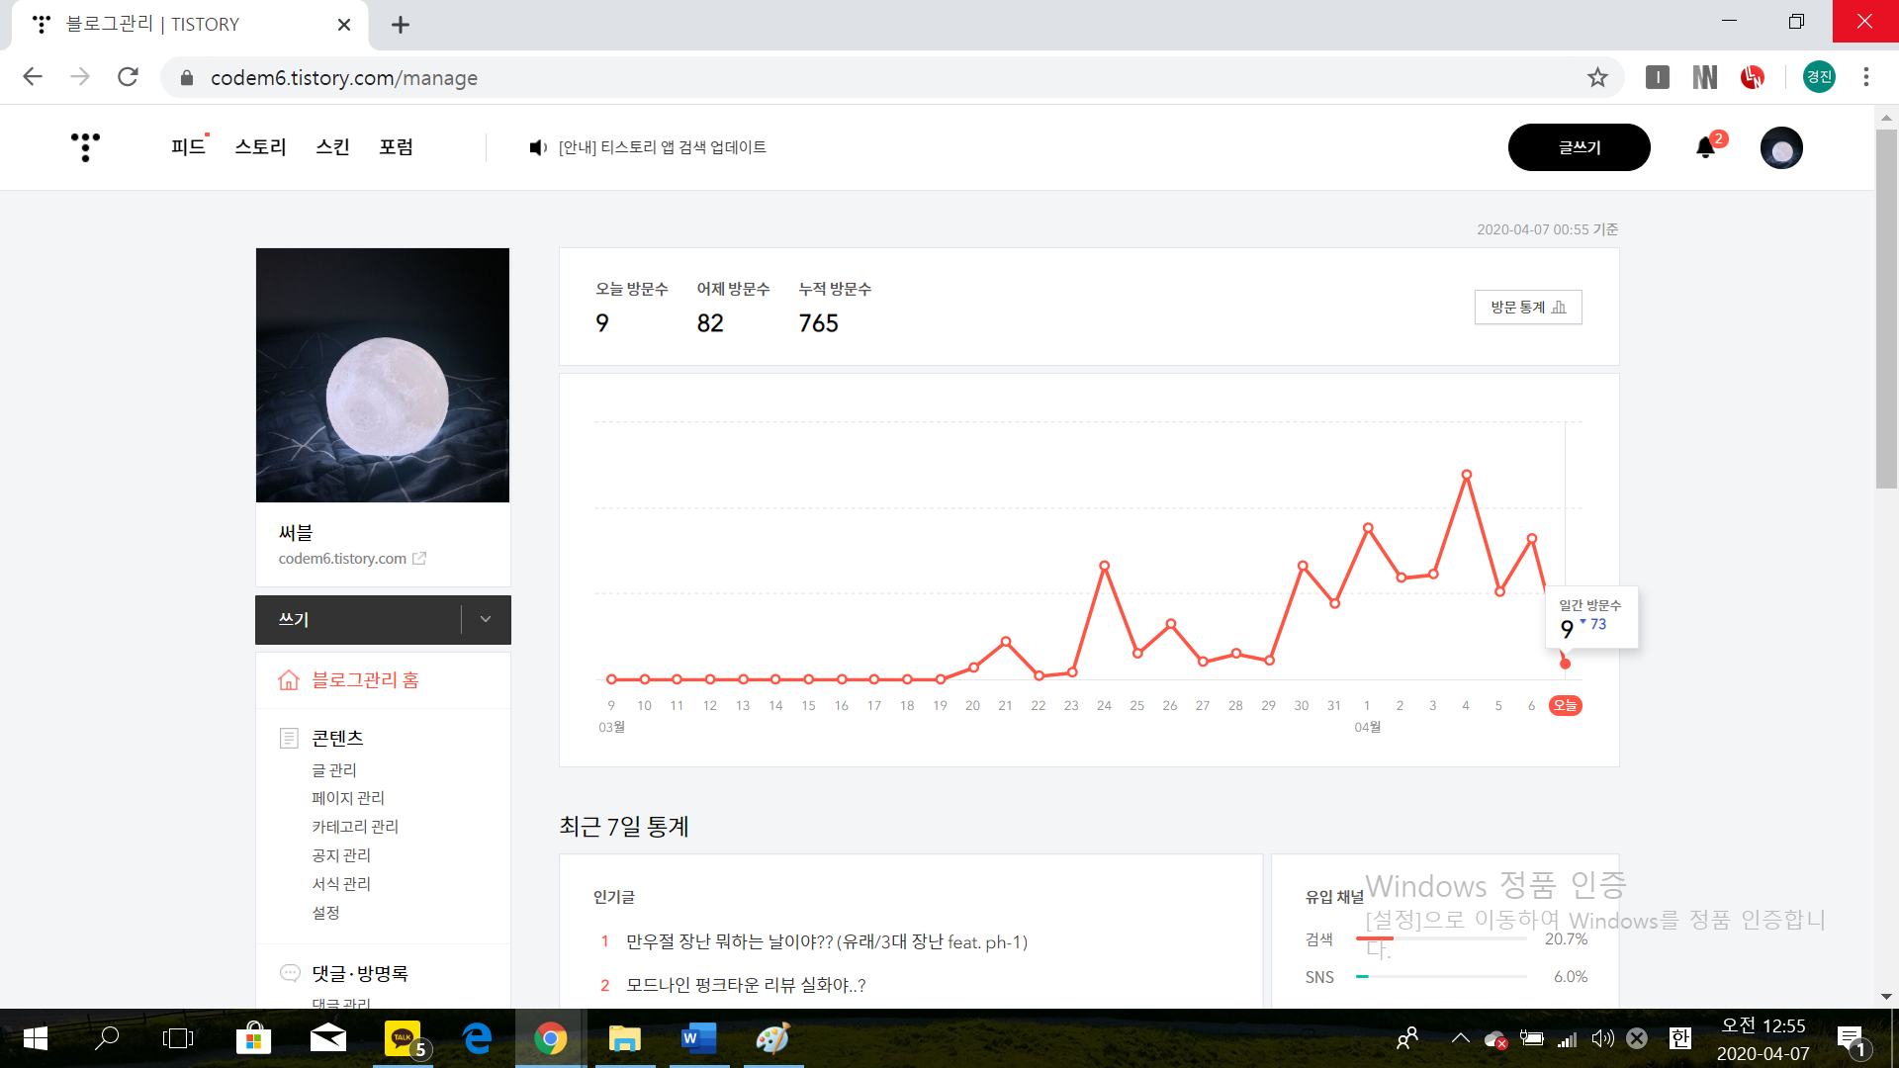Click the moon lamp blog thumbnail
The width and height of the screenshot is (1899, 1068).
(x=383, y=376)
